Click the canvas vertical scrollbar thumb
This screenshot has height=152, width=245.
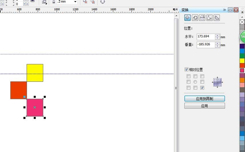coord(176,88)
